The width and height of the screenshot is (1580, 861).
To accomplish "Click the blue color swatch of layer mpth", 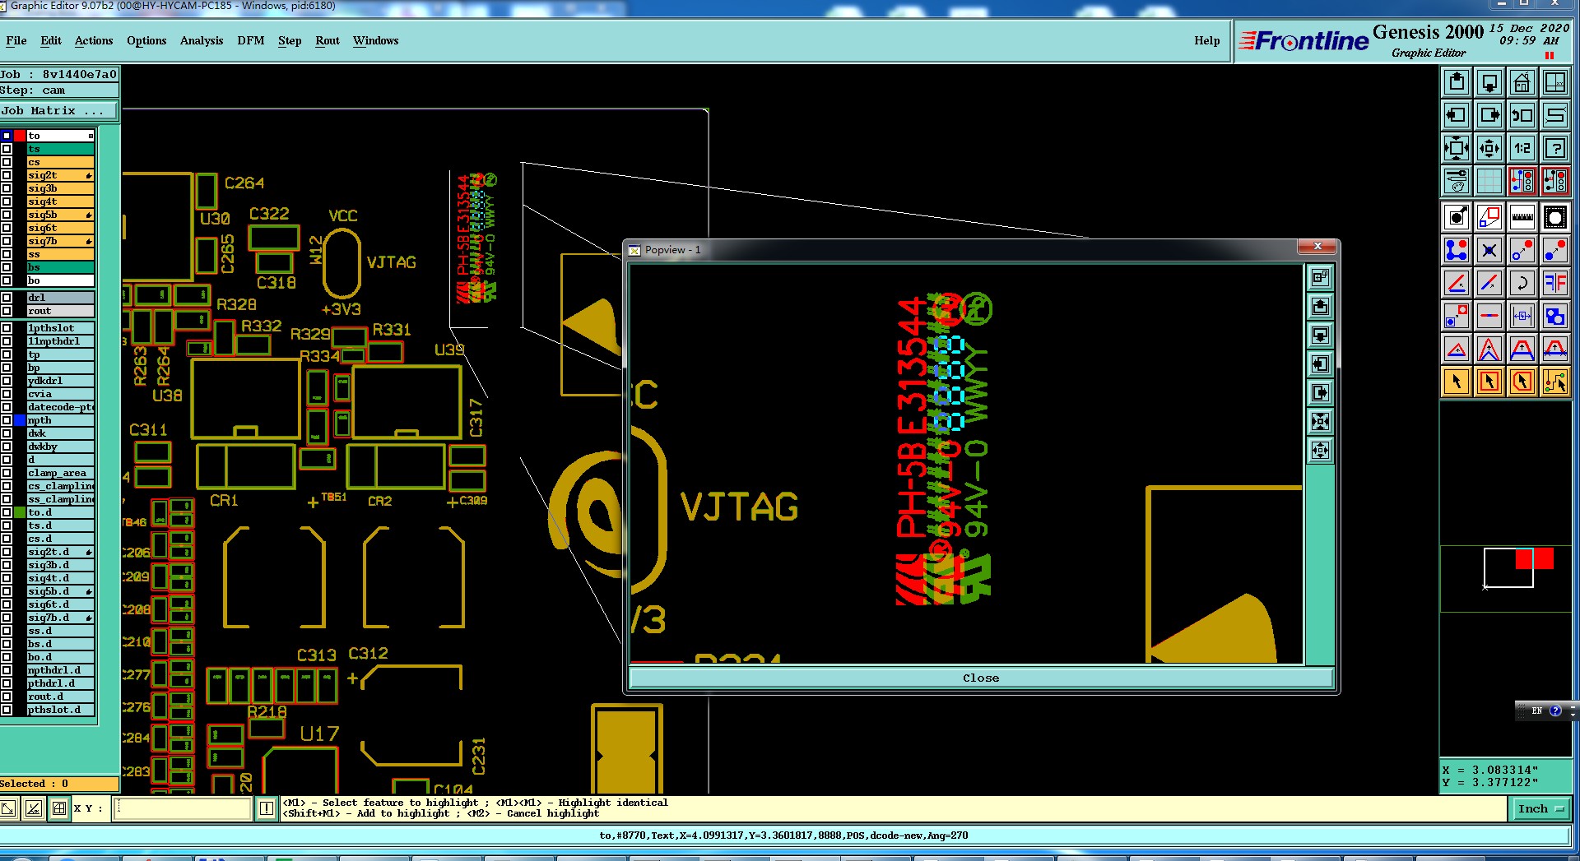I will 20,420.
